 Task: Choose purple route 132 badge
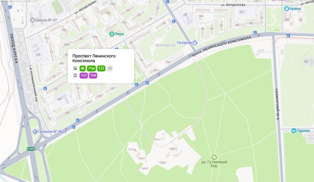(84, 76)
